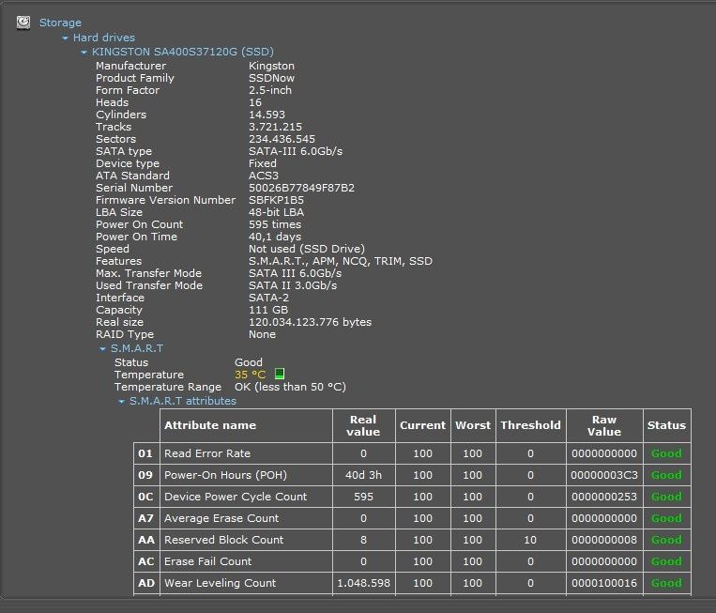Click the 40,1 days Power On Time value
Viewport: 716px width, 613px height.
275,237
